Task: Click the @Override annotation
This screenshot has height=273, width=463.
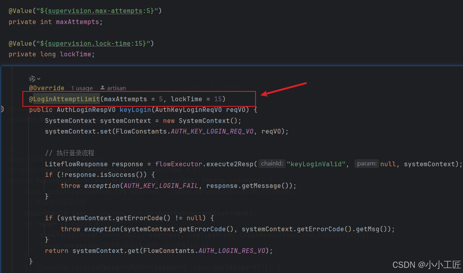Action: [x=46, y=88]
